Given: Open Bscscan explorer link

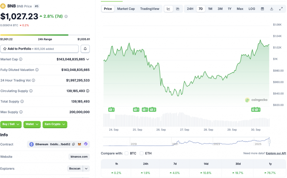Looking at the screenshot, I should pos(75,168).
